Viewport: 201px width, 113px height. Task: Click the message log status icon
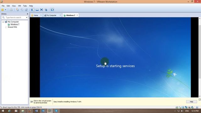coord(197,107)
